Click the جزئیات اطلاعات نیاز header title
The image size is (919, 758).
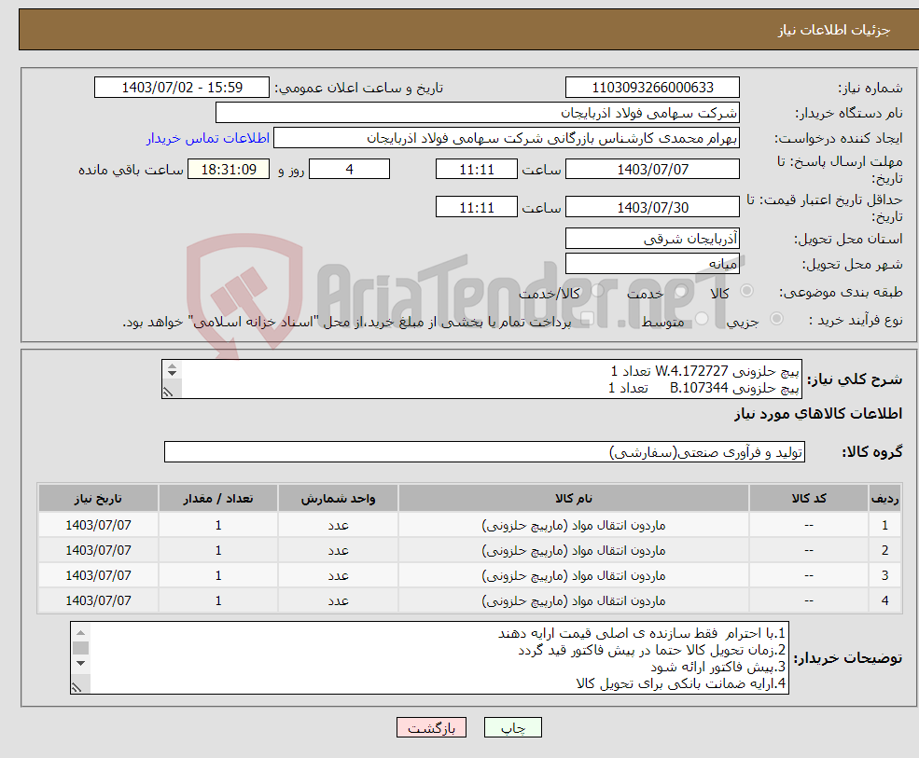pos(834,30)
